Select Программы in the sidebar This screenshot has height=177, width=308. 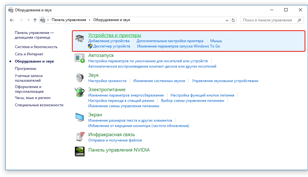point(26,69)
